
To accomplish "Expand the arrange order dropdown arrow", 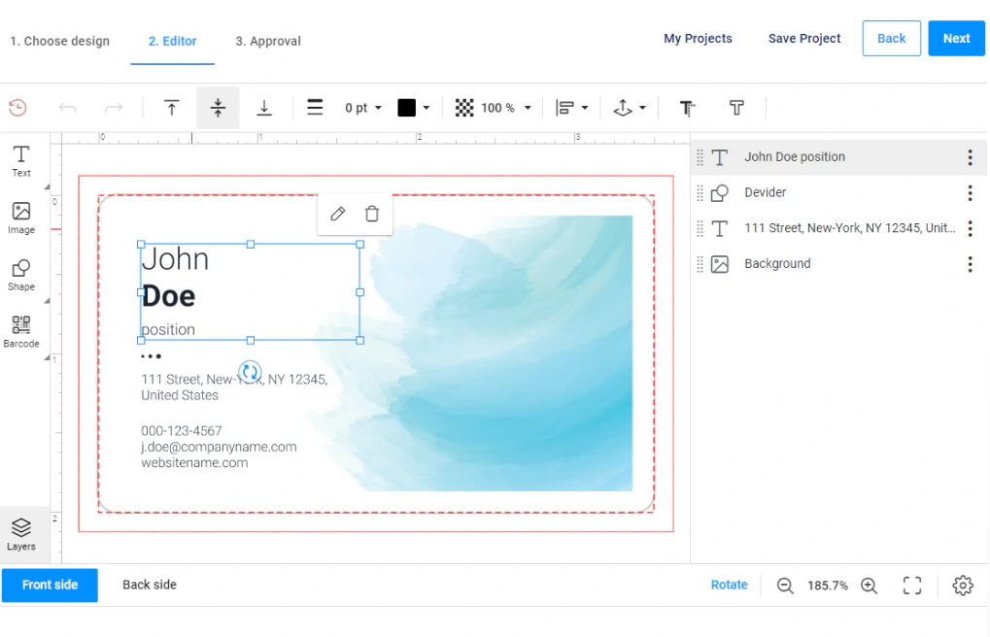I will [x=643, y=108].
